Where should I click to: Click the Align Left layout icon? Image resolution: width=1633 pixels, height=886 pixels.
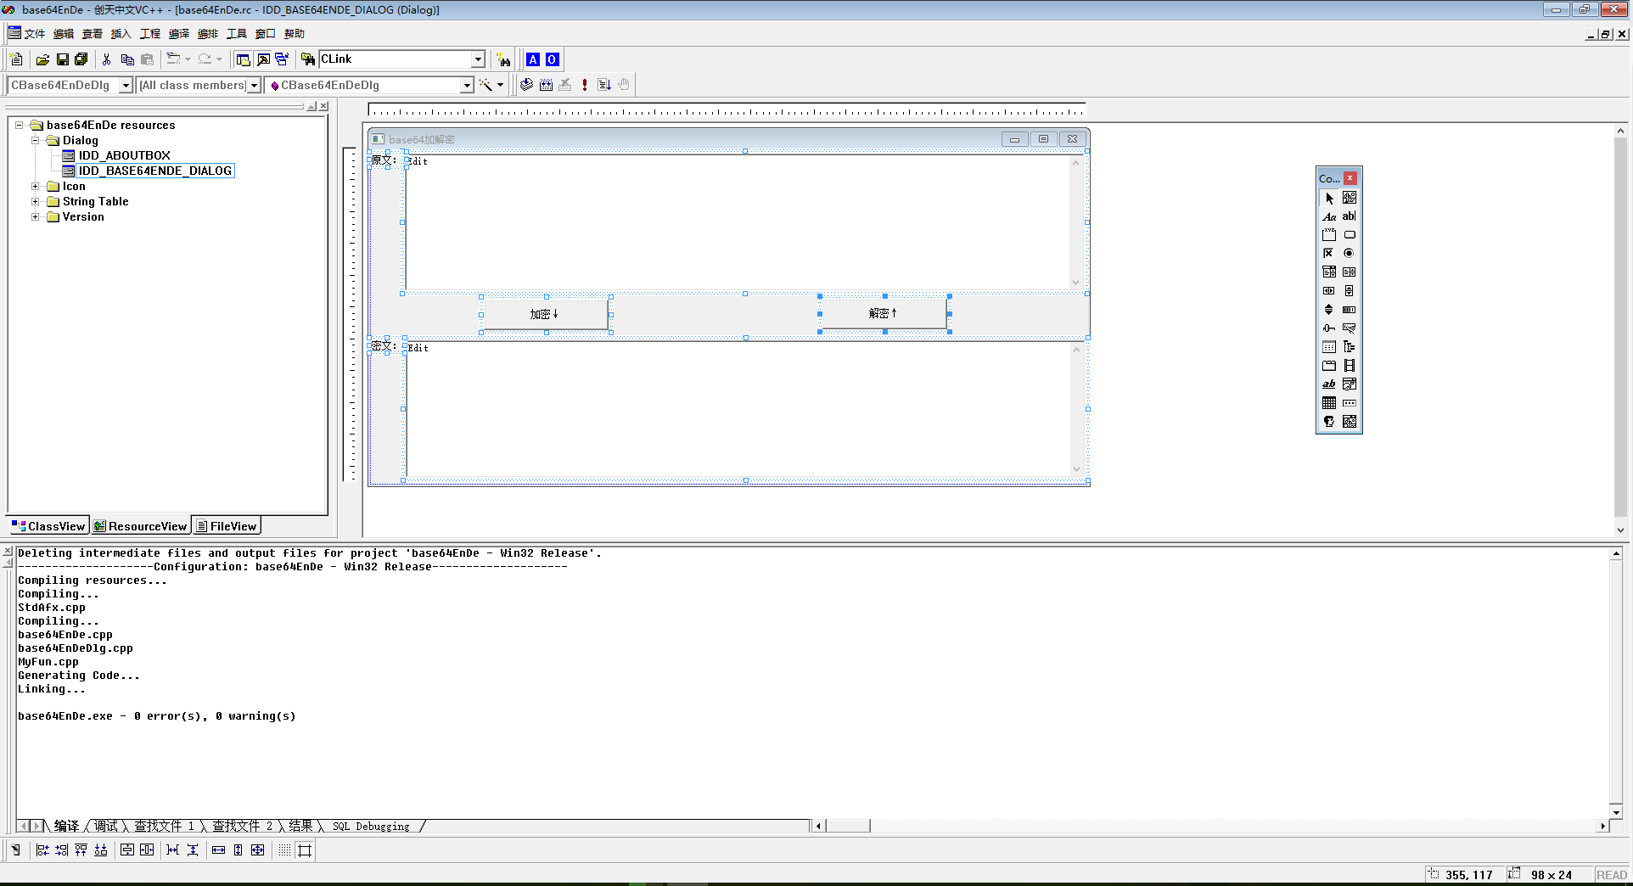42,850
